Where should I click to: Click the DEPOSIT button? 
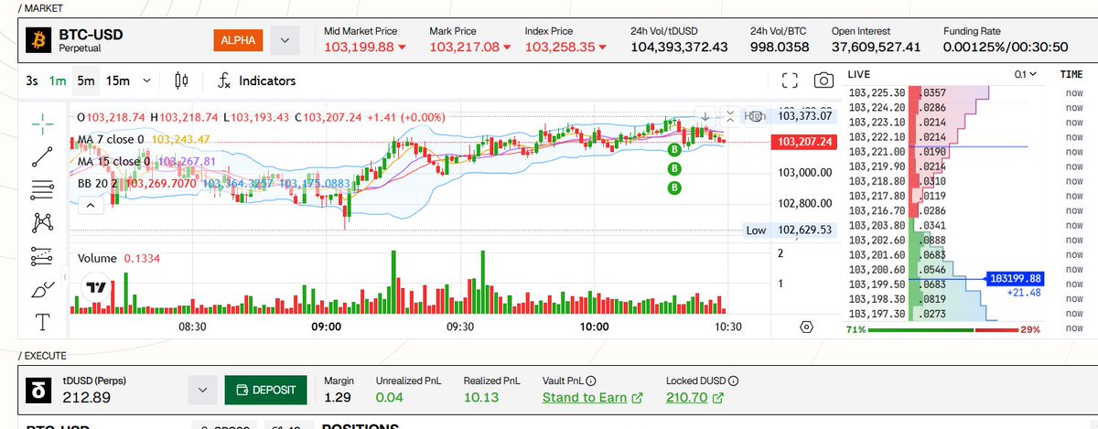point(265,390)
